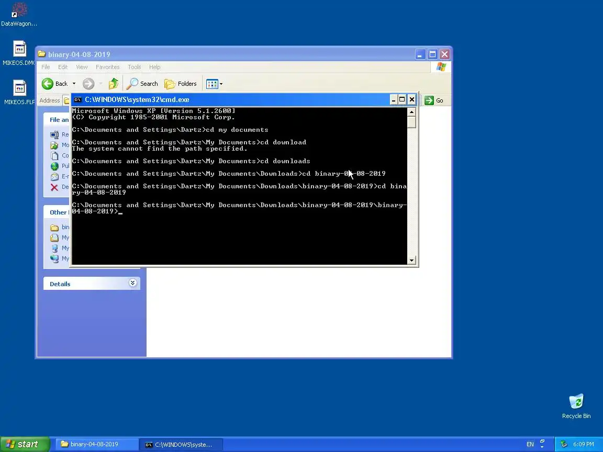The width and height of the screenshot is (603, 452).
Task: Open My Computer icon in Other Places
Action: (54, 248)
